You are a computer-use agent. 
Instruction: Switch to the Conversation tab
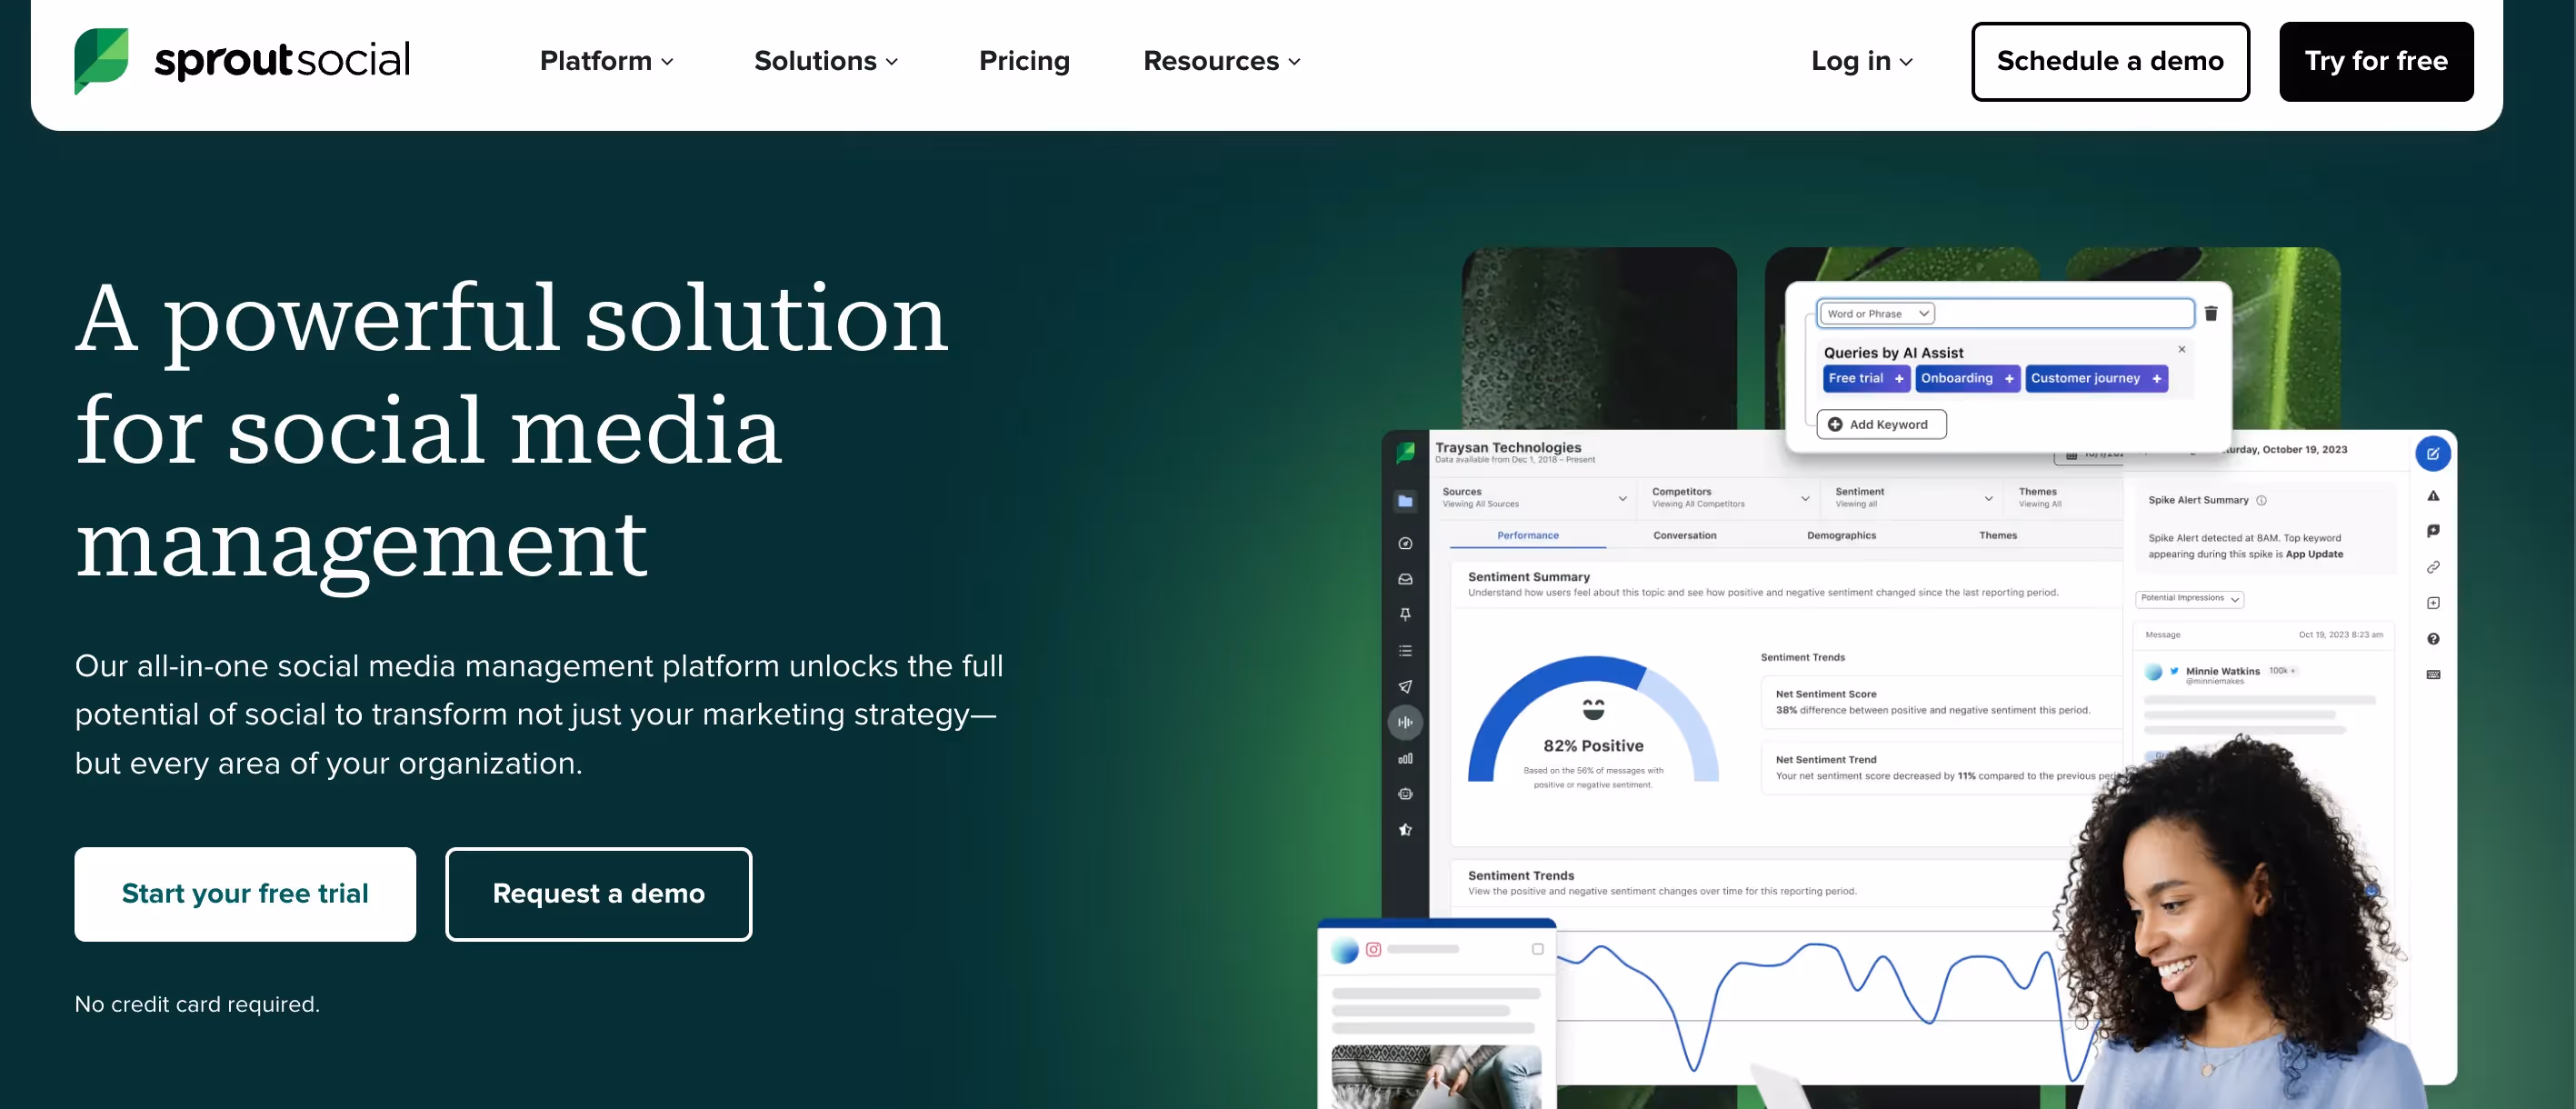click(1684, 535)
